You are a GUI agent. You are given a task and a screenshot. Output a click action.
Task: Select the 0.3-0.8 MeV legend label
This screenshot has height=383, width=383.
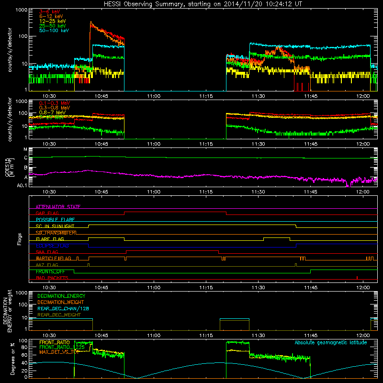click(x=55, y=108)
